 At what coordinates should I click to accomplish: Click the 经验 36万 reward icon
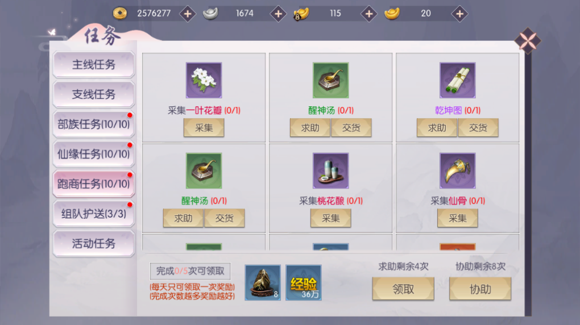point(304,282)
